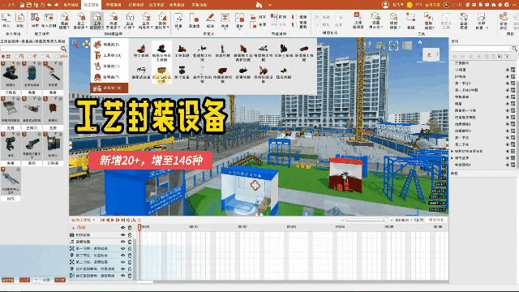Open the highlighted process library dropdown in the ribbon
Viewport: 519px width, 292px height.
tap(97, 21)
